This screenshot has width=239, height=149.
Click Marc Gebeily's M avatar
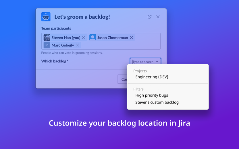47,45
